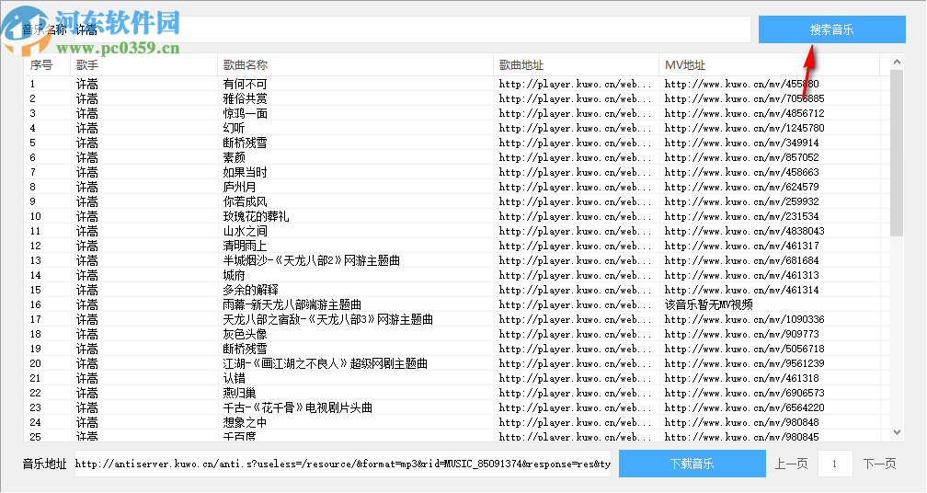Click row number 10 in 序号 column
Screen dimensions: 927x493
[x=36, y=216]
